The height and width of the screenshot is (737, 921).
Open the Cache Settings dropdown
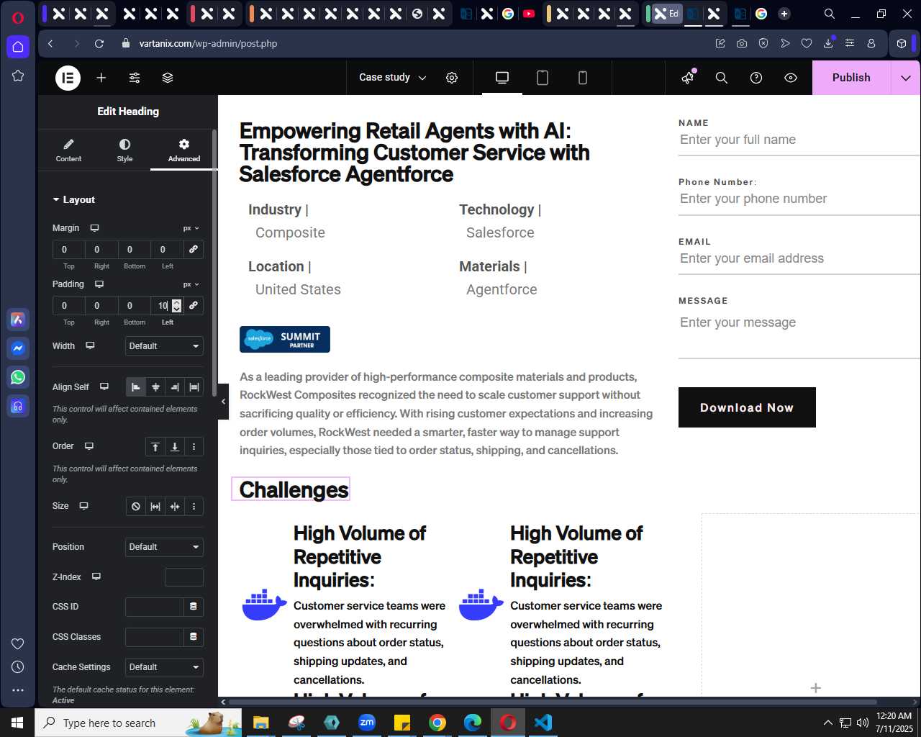[164, 667]
